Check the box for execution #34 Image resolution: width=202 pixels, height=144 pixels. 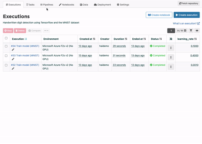6,46
